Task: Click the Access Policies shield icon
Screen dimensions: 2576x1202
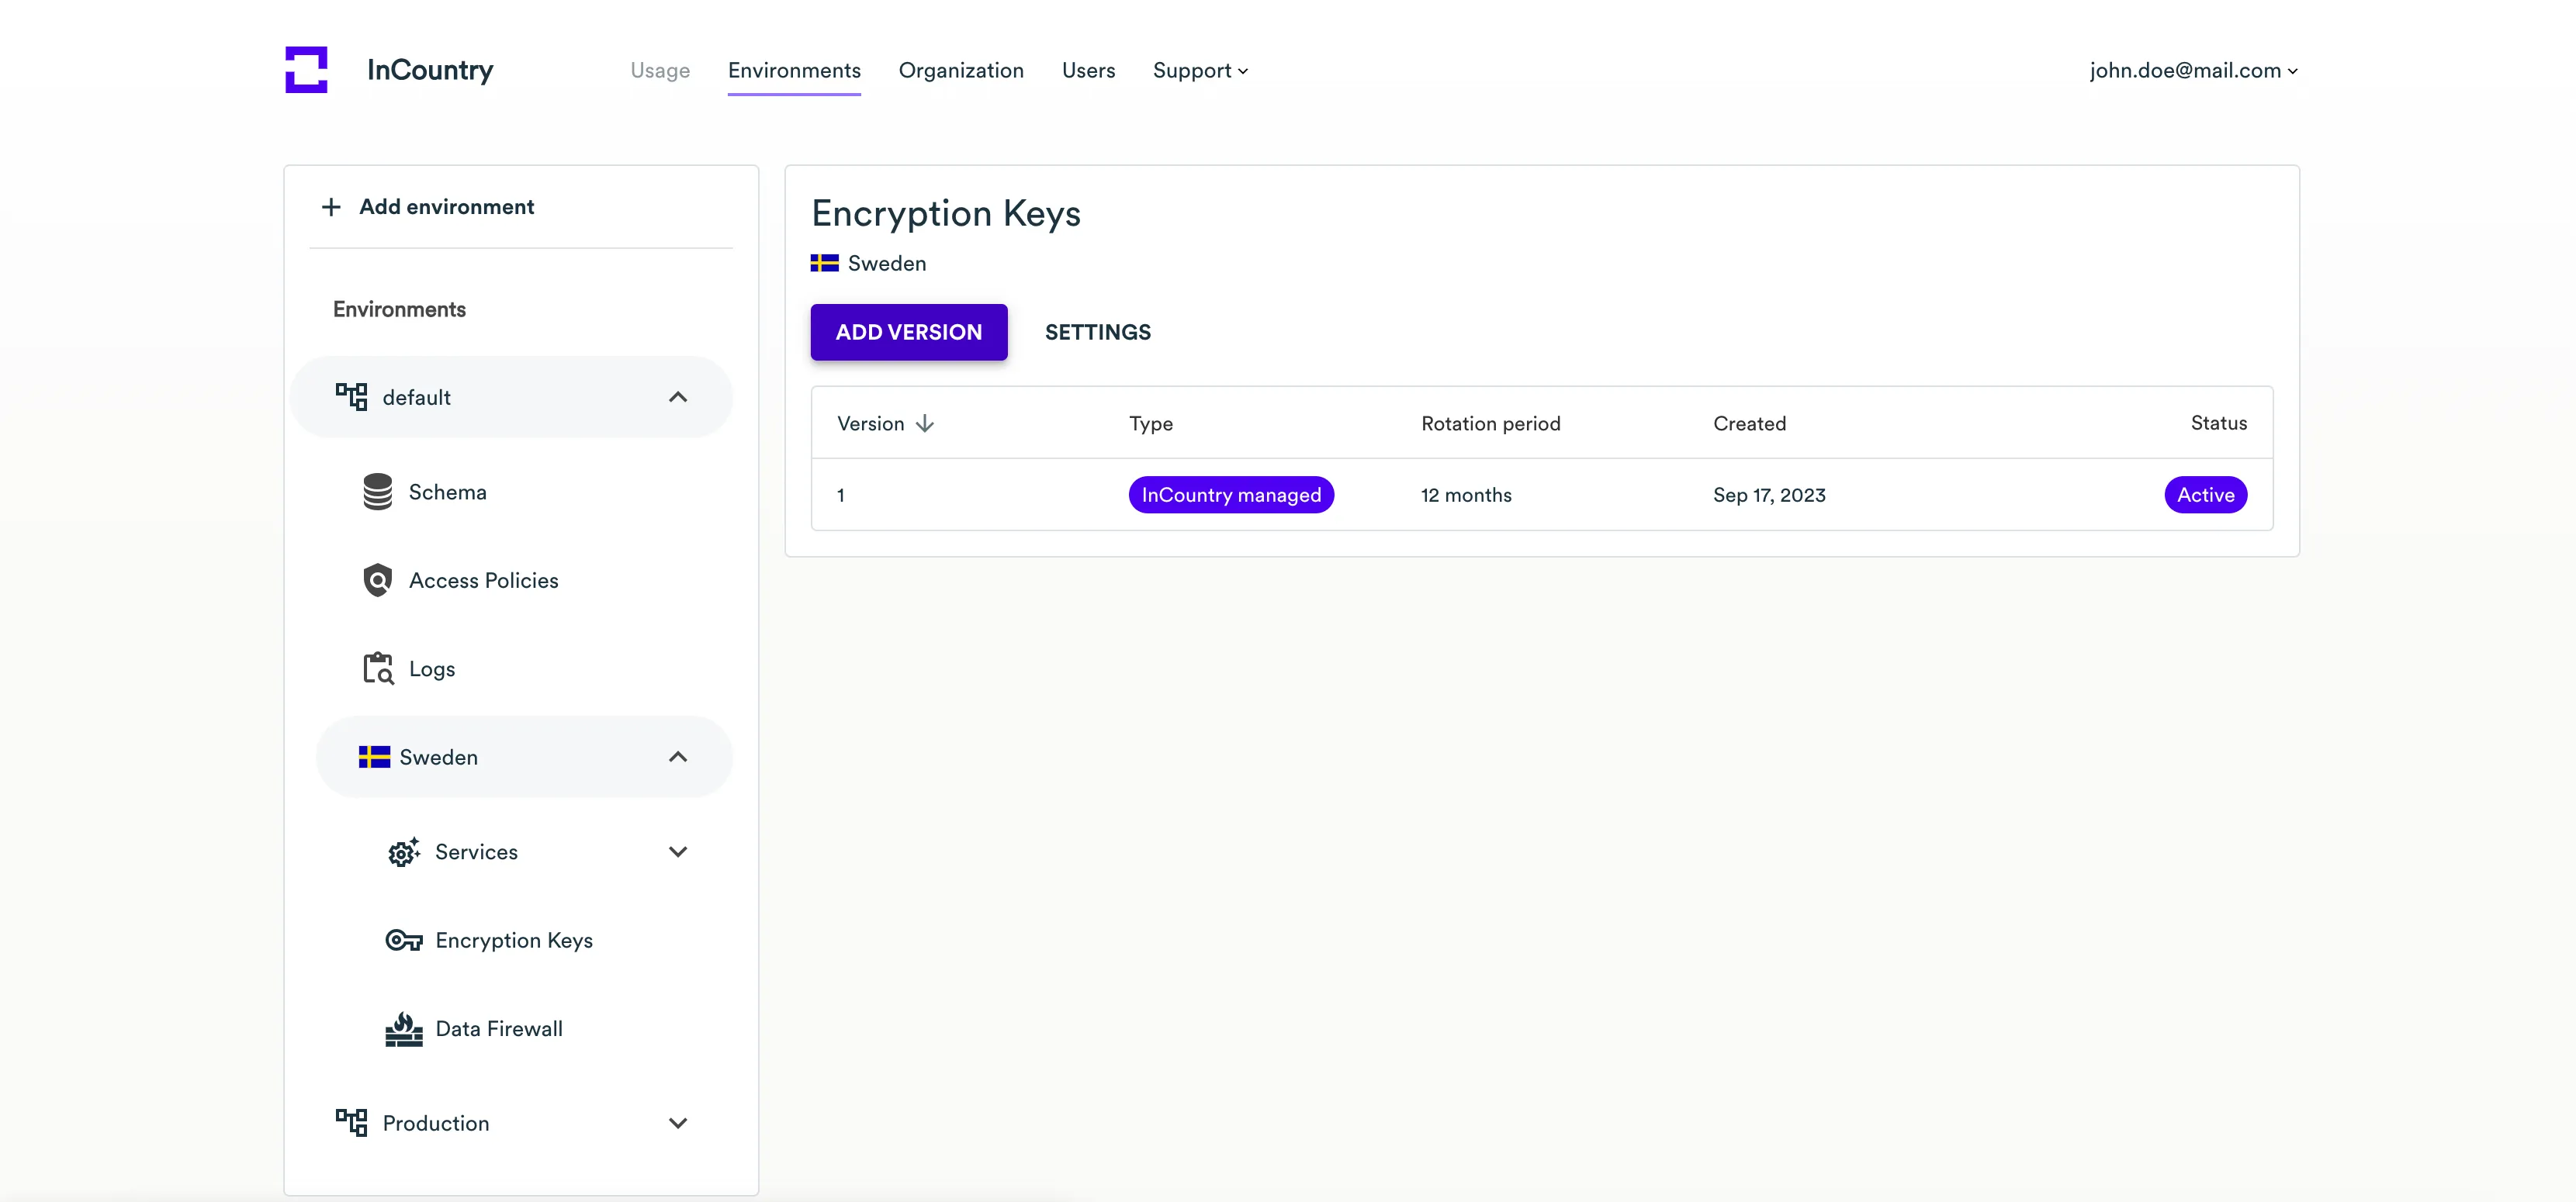Action: coord(377,581)
